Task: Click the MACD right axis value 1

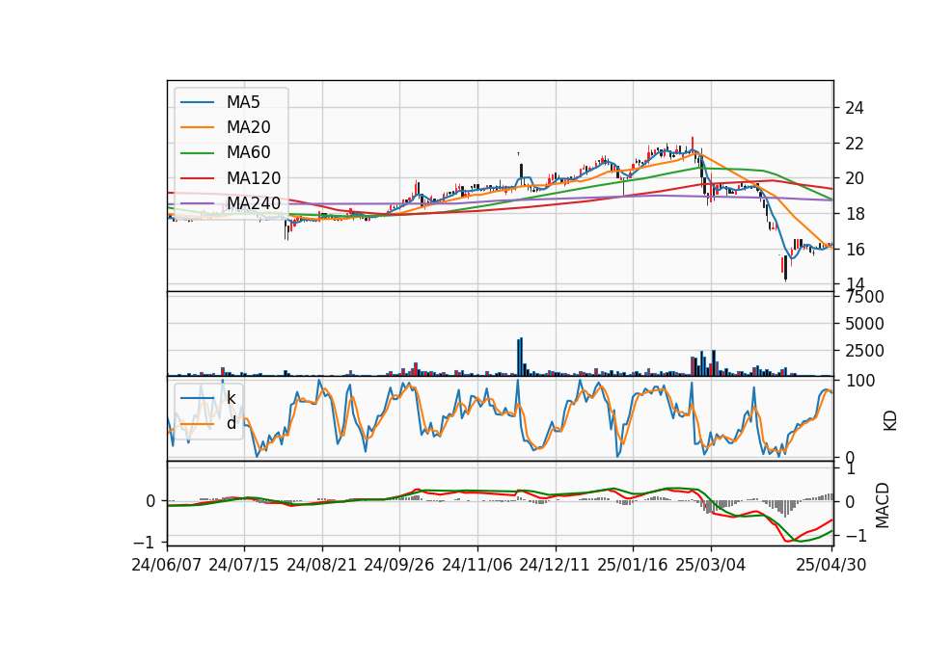Action: (x=851, y=469)
